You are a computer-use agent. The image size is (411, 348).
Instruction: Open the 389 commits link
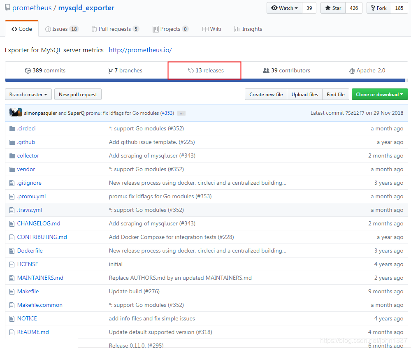(x=45, y=70)
